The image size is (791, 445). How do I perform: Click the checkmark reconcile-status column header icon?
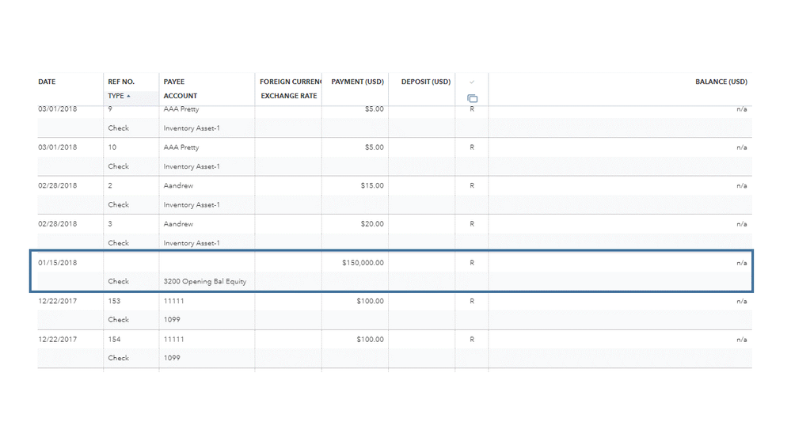(x=472, y=82)
